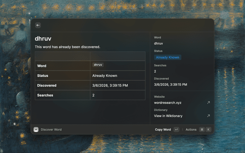Click the large dhruv heading

tap(43, 38)
